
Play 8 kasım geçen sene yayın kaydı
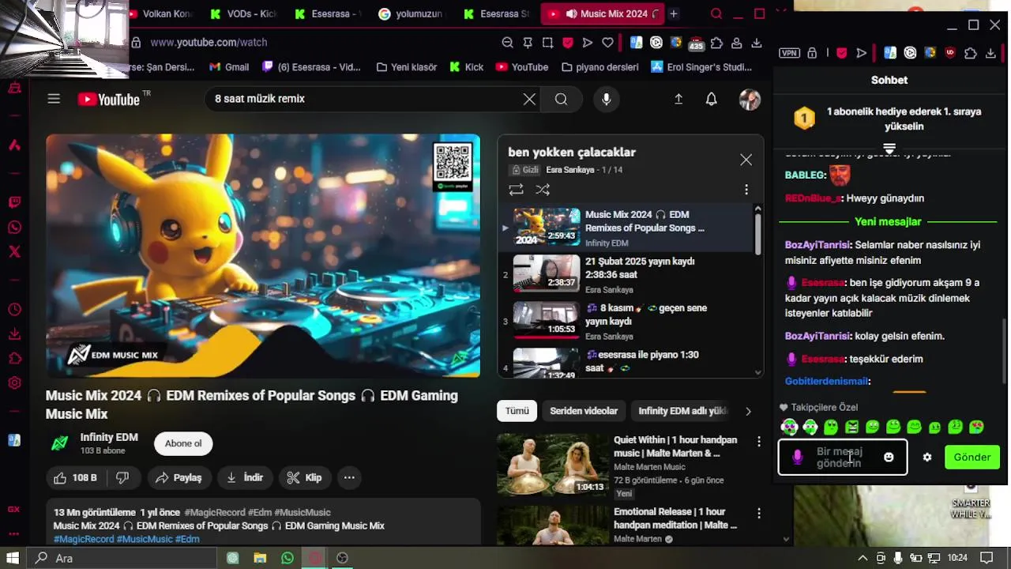626,322
